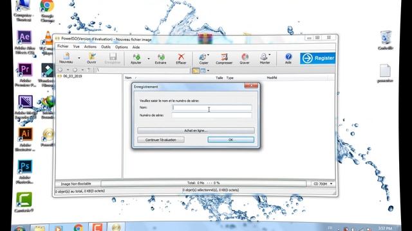Click the greyed Enregistrer save icon
The image size is (412, 231).
[x=113, y=58]
